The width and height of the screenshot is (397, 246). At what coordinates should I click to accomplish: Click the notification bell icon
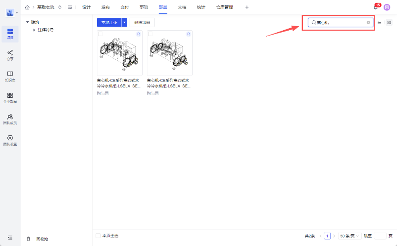[x=375, y=7]
